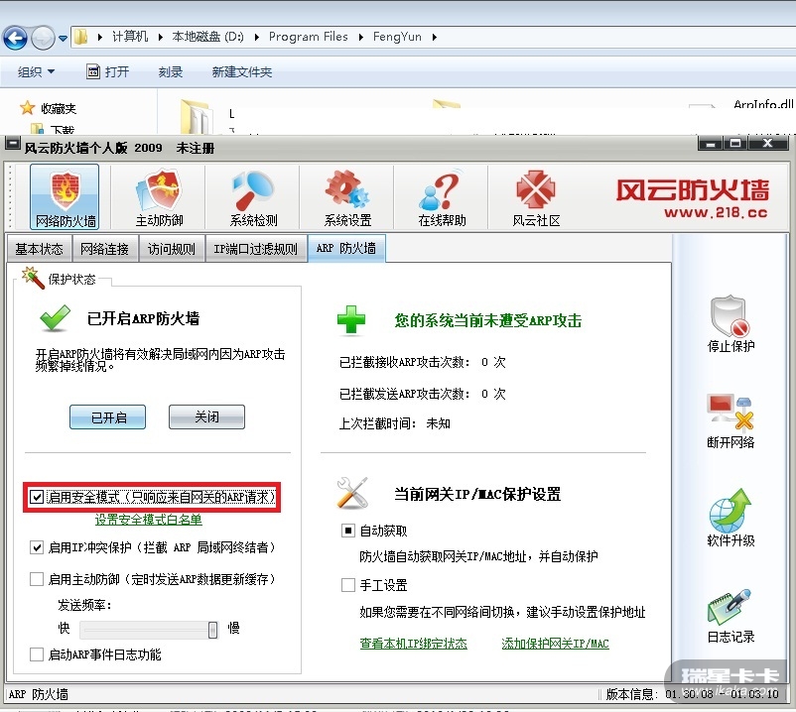This screenshot has height=712, width=796.
Task: Open the 风云社区 community section
Action: pos(536,196)
